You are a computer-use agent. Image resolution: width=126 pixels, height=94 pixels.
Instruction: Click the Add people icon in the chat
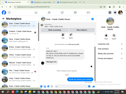[63, 35]
